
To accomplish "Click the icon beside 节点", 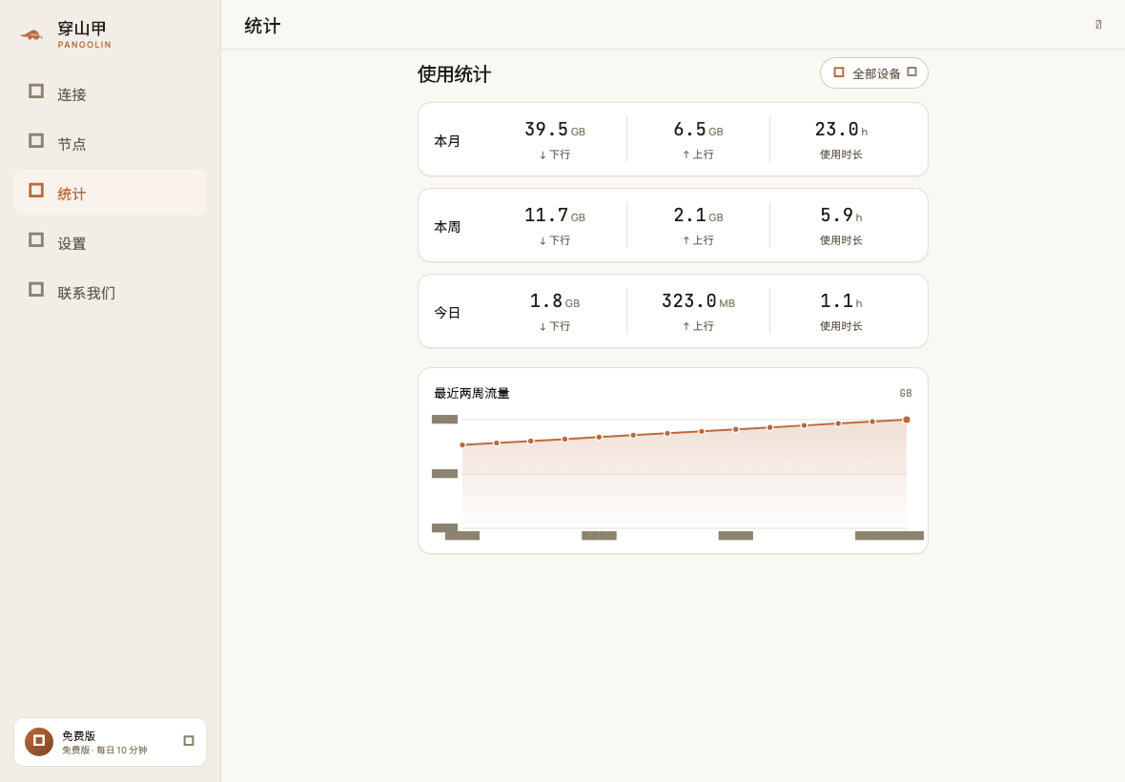I will point(36,140).
